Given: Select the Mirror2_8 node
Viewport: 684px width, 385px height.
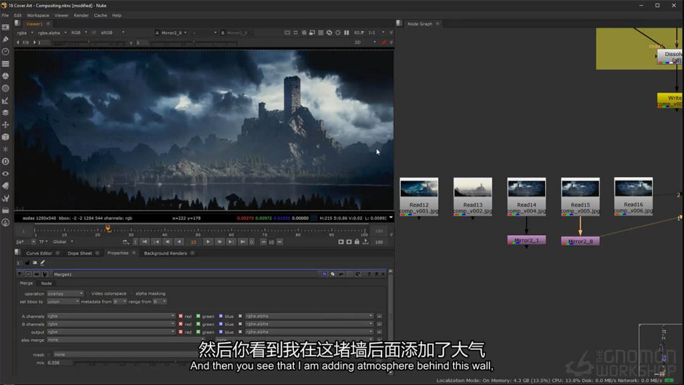Looking at the screenshot, I should click(x=580, y=241).
